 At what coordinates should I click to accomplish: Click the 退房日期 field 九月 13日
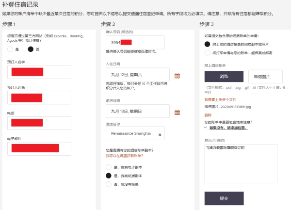tap(138, 111)
